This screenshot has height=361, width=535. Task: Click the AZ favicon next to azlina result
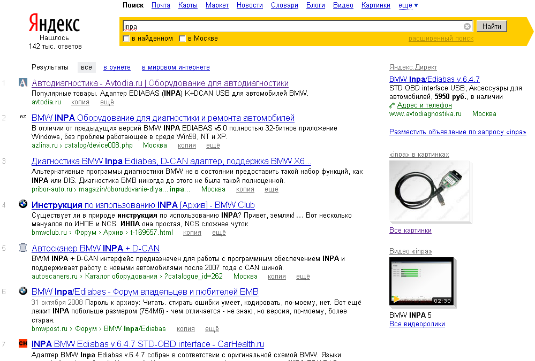coord(23,117)
